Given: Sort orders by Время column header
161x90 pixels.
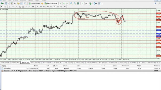Looking at the screenshot, I should click(x=36, y=66).
